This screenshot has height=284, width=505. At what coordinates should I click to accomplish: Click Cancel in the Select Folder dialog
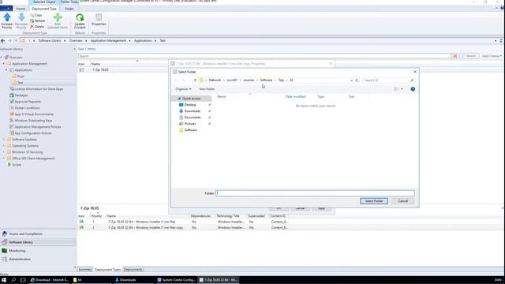point(403,201)
